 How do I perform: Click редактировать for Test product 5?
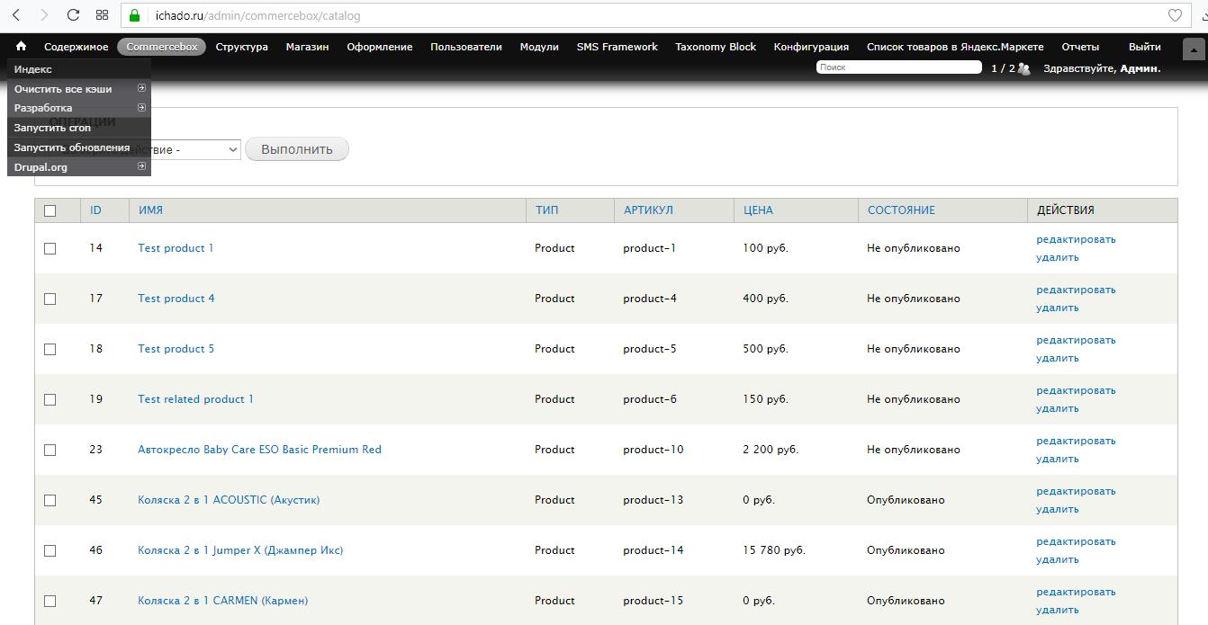tap(1076, 340)
